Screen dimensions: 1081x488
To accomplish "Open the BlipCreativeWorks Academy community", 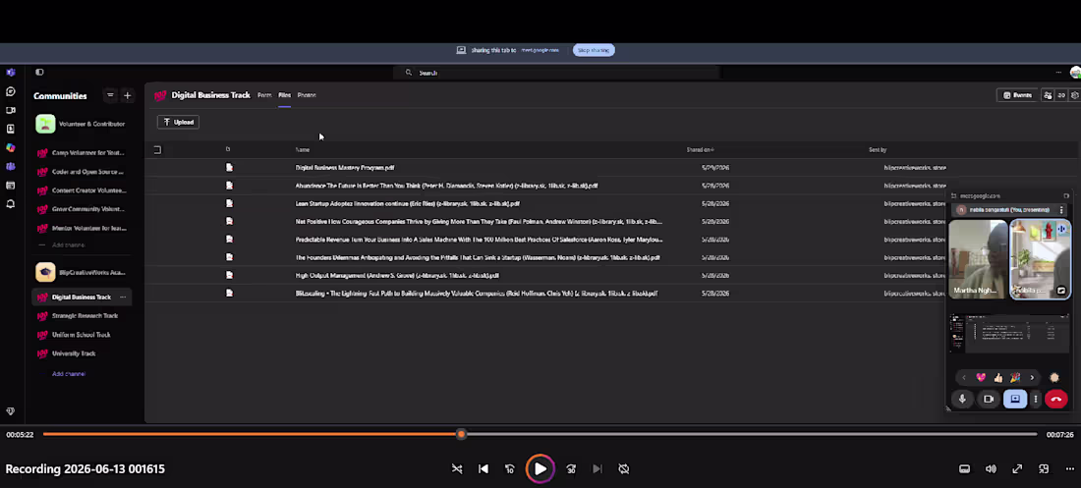I will (82, 272).
